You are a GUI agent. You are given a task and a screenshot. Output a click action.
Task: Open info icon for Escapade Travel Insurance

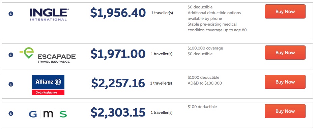coord(11,55)
